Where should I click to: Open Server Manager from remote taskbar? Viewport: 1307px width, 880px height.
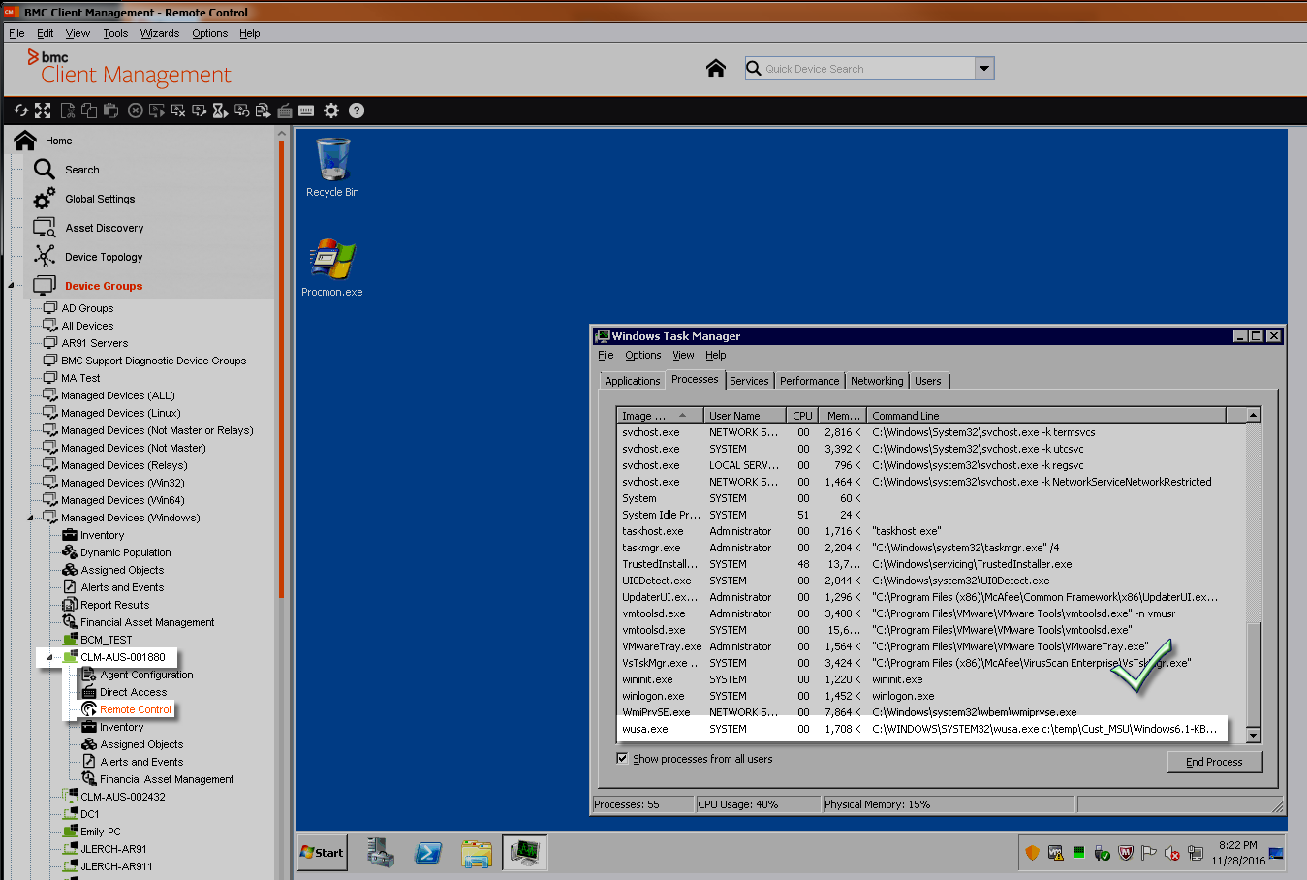(x=381, y=852)
